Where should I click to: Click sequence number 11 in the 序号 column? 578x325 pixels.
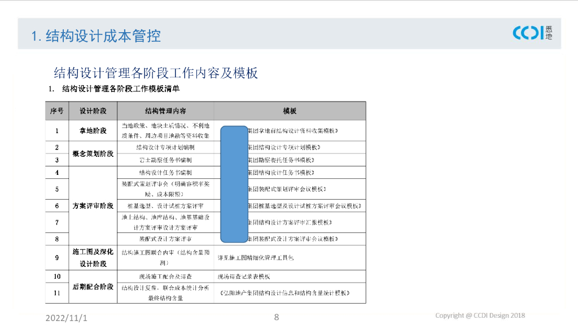pos(57,293)
